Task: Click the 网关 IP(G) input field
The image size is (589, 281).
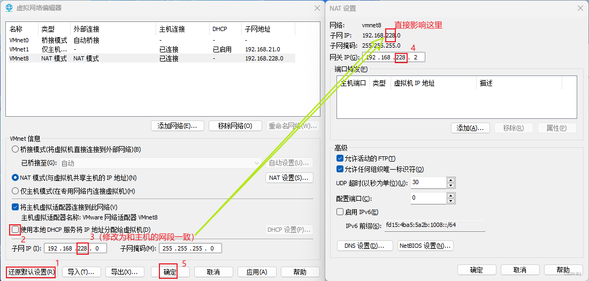Action: (393, 57)
